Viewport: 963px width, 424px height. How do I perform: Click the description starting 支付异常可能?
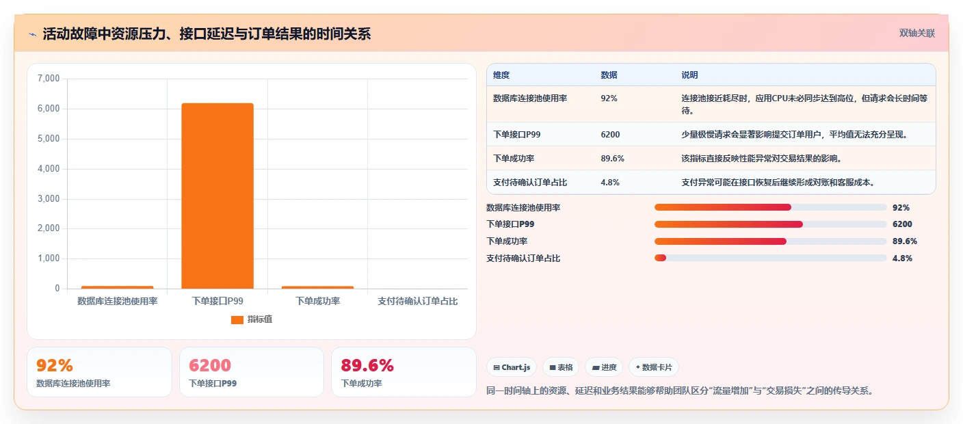pyautogui.click(x=778, y=183)
